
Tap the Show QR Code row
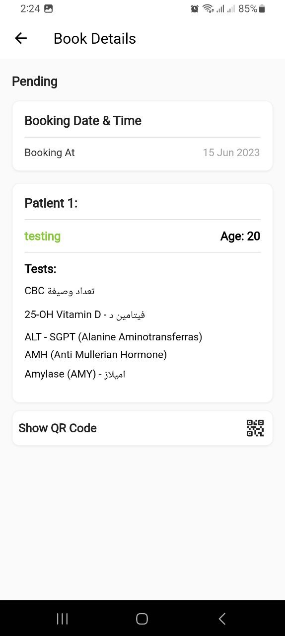pos(142,428)
